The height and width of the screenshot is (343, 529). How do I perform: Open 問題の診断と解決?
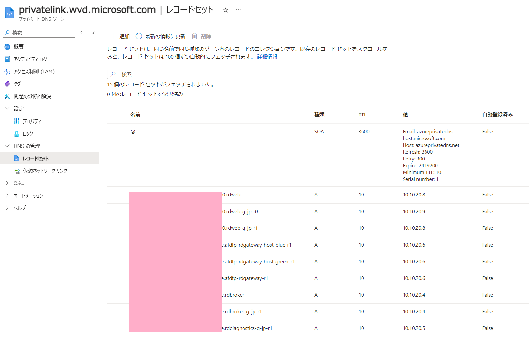pos(32,96)
